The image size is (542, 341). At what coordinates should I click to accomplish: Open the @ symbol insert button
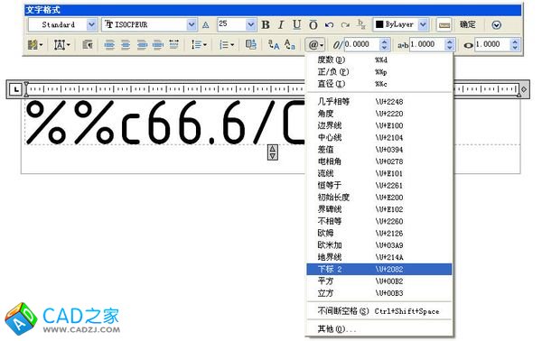coord(314,44)
